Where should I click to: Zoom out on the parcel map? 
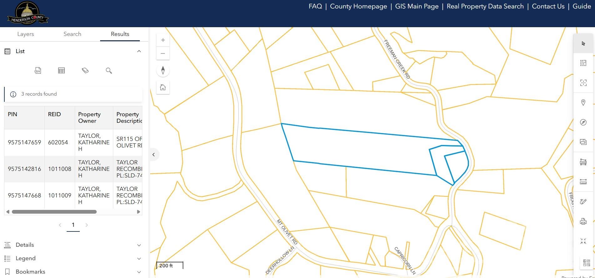[x=163, y=53]
